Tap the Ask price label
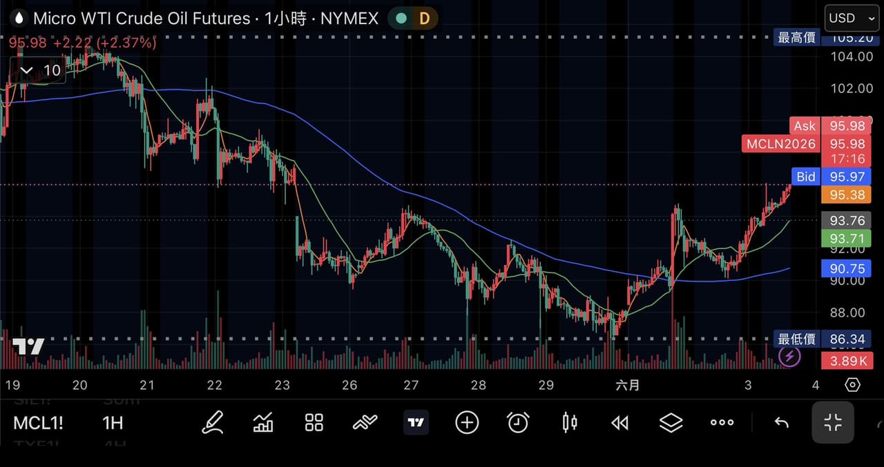The image size is (884, 467). point(805,126)
